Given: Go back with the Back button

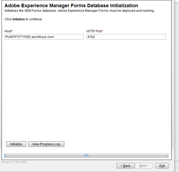Looking at the screenshot, I should pyautogui.click(x=125, y=166).
